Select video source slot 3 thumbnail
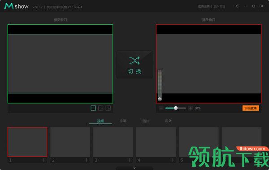 point(113,142)
